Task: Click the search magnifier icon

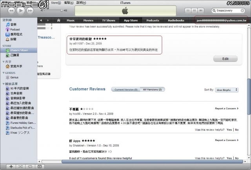Action: (214, 11)
